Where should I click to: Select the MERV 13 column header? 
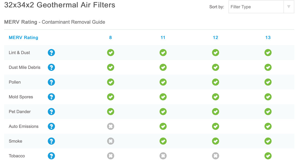click(x=268, y=37)
